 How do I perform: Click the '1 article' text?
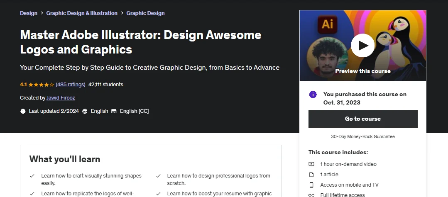coord(329,175)
